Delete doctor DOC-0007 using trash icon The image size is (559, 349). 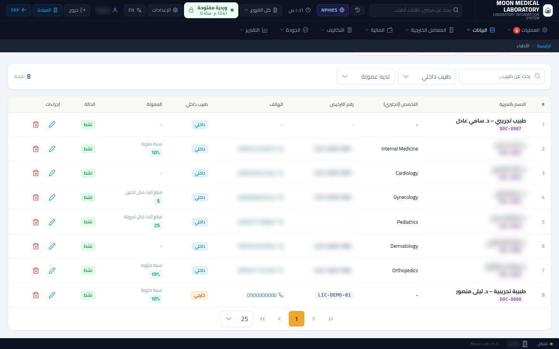[36, 124]
